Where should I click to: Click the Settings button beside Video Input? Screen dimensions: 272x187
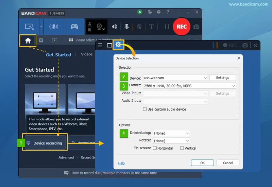pos(222,93)
